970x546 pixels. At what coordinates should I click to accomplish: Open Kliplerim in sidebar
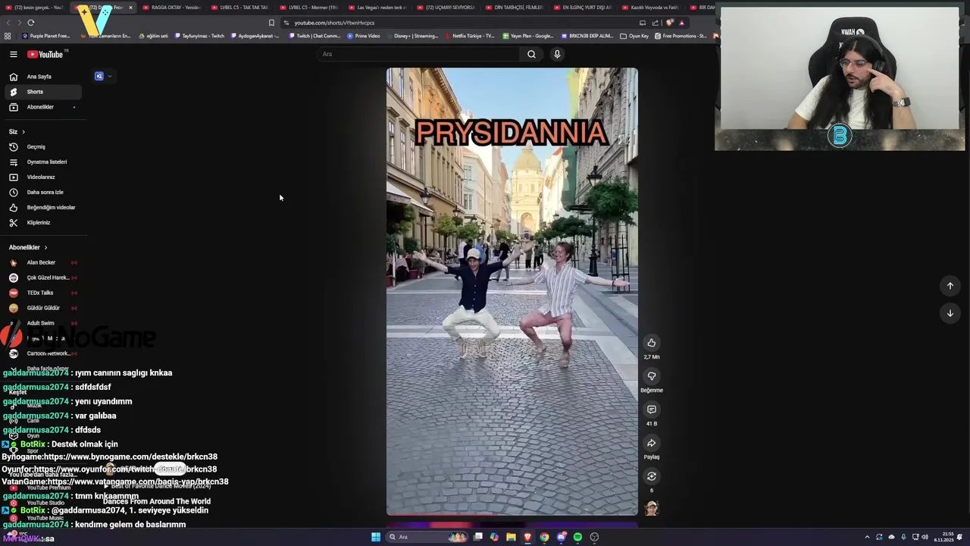tap(42, 222)
